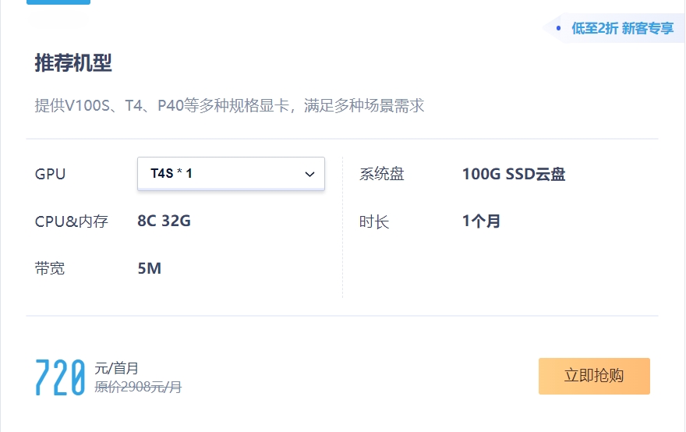The width and height of the screenshot is (686, 432).
Task: Click the CPU&内存 label
Action: point(71,221)
